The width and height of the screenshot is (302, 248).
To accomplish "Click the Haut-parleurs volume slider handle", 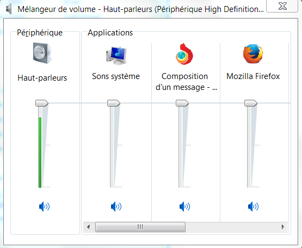I will [x=42, y=103].
